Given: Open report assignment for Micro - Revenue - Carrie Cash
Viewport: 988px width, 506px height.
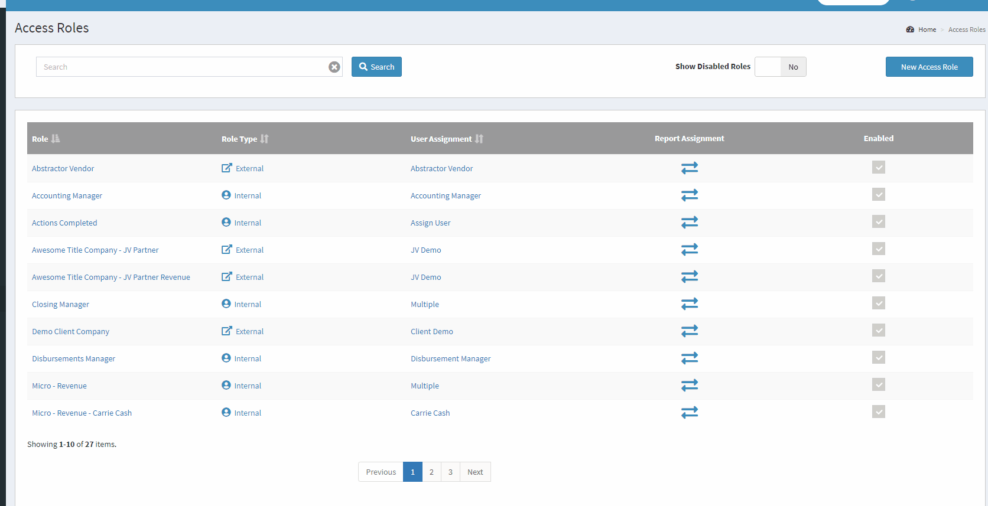Looking at the screenshot, I should tap(689, 413).
